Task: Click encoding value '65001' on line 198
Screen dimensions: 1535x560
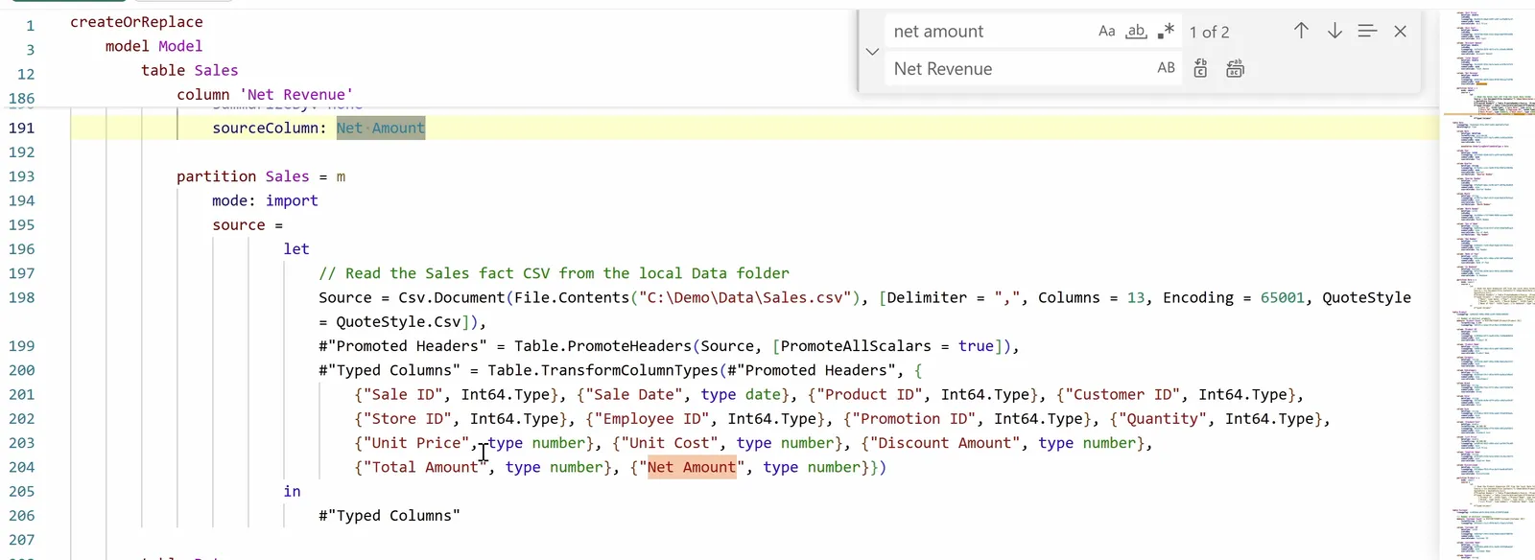Action: 1283,297
